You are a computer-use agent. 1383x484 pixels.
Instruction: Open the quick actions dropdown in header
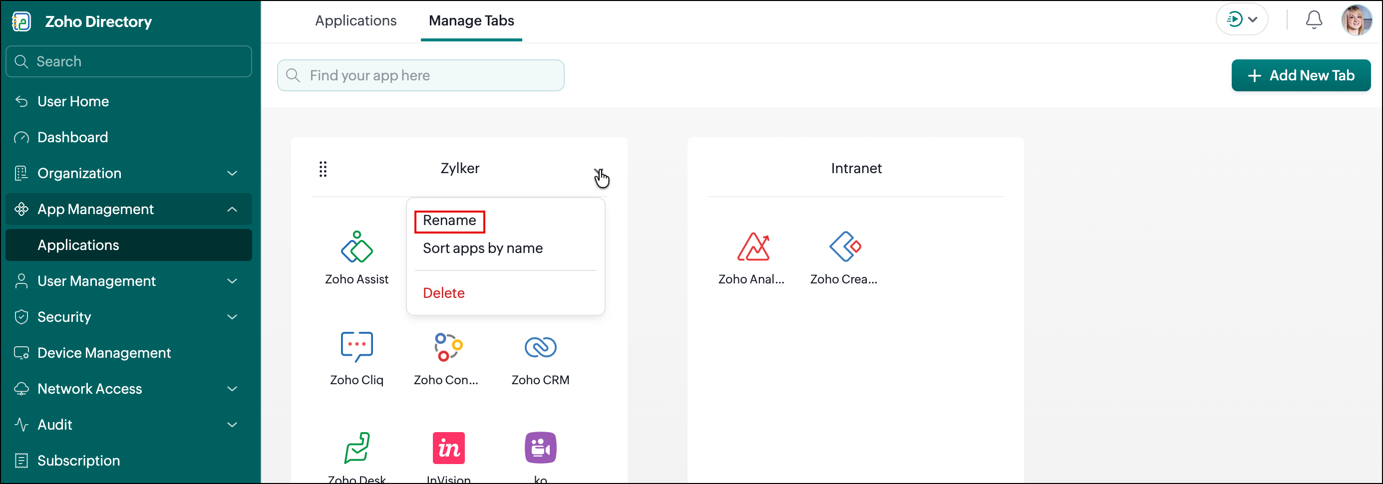coord(1242,20)
